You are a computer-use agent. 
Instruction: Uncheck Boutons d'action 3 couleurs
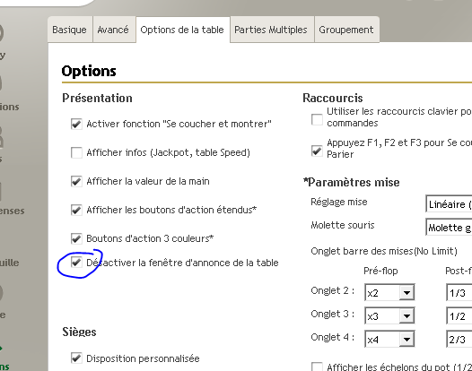[76, 238]
